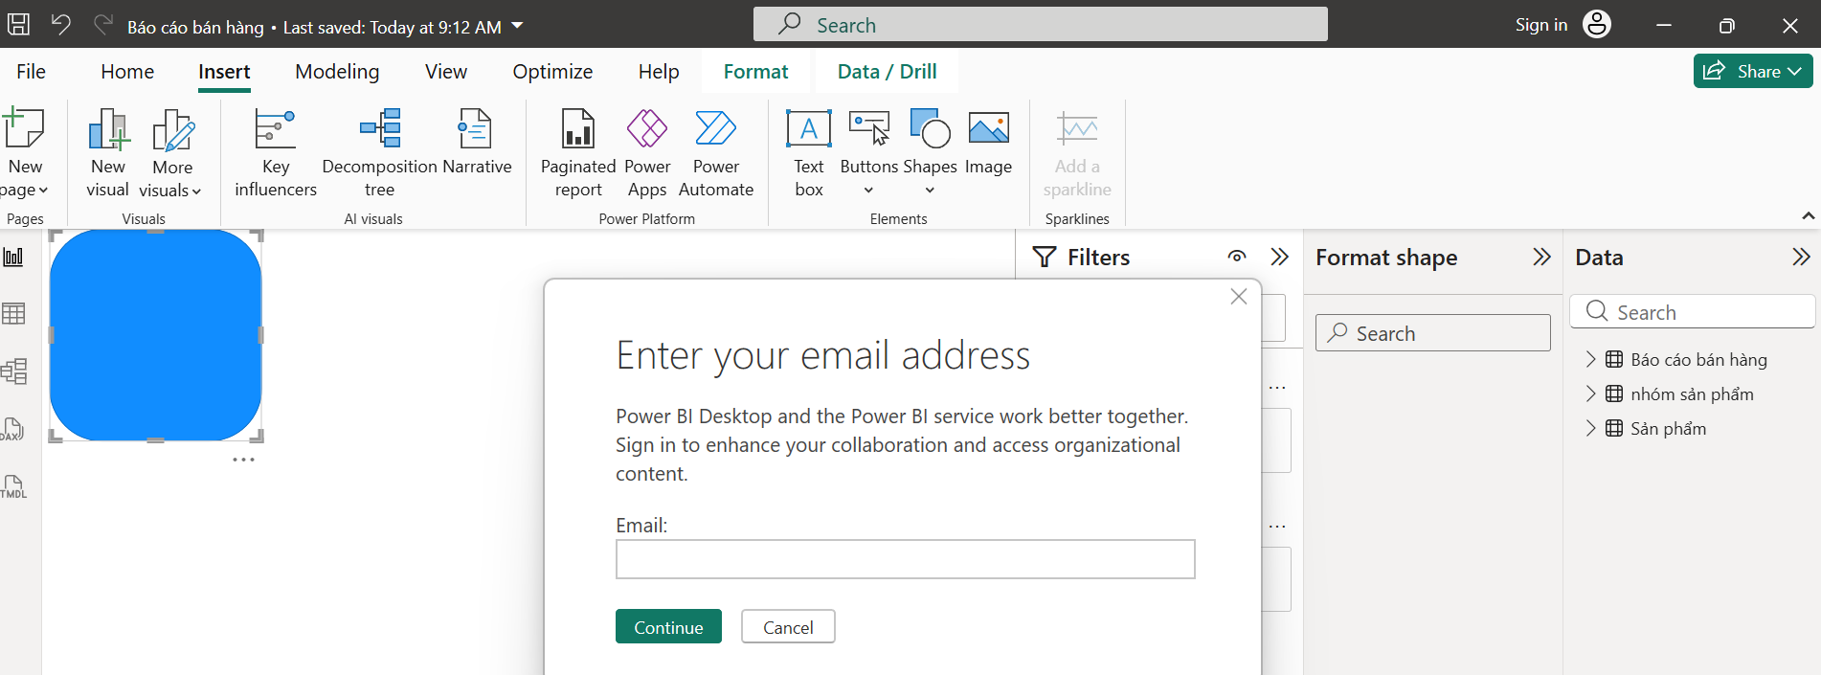Open the Modeling ribbon tab
The image size is (1821, 675).
[x=337, y=72]
